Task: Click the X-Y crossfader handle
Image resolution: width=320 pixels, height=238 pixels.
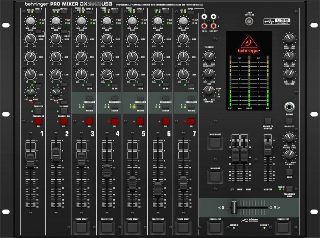Action: click(x=234, y=207)
